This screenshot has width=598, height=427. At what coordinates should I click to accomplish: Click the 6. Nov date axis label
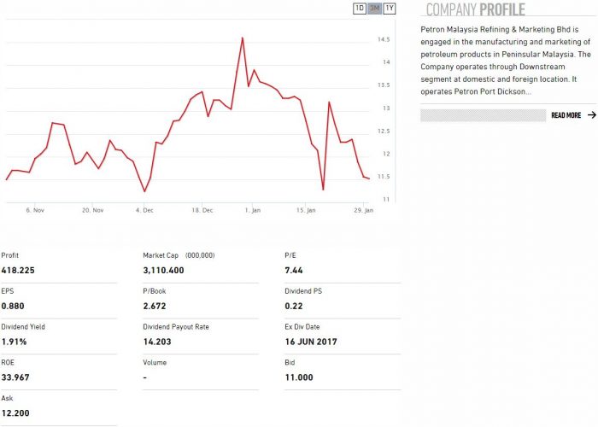point(35,210)
